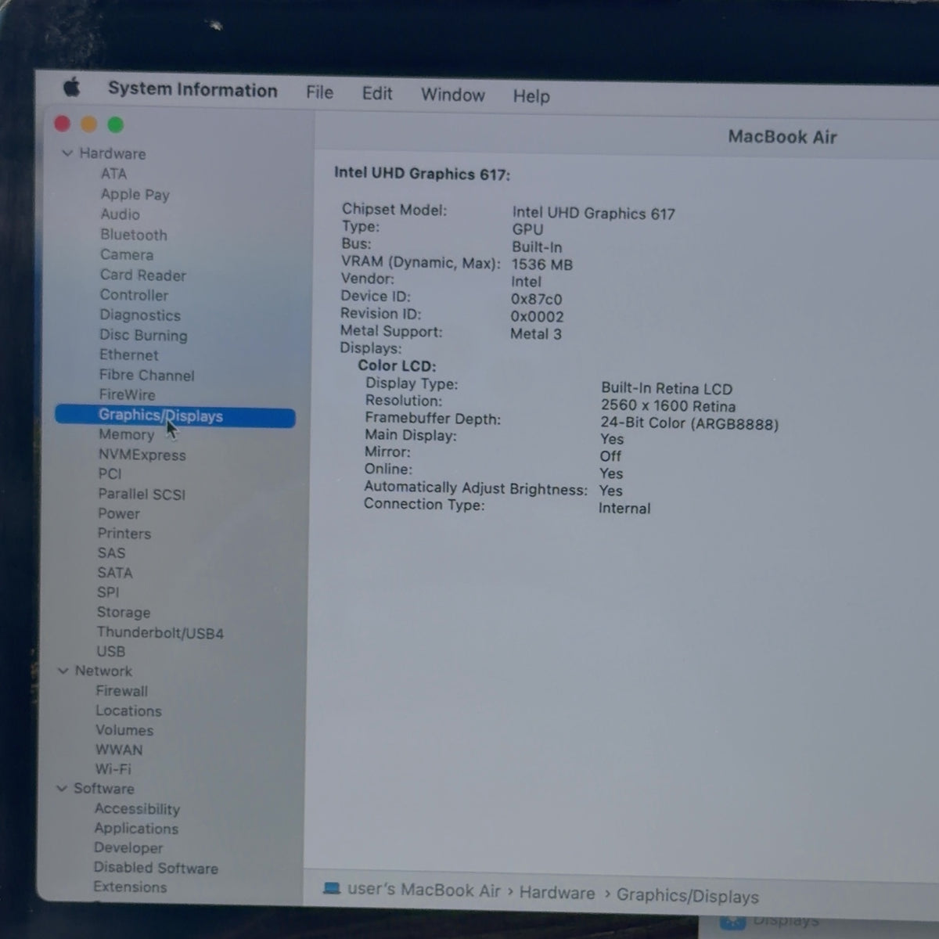Screen dimensions: 939x939
Task: Select NVMExpress in the sidebar
Action: (x=142, y=455)
